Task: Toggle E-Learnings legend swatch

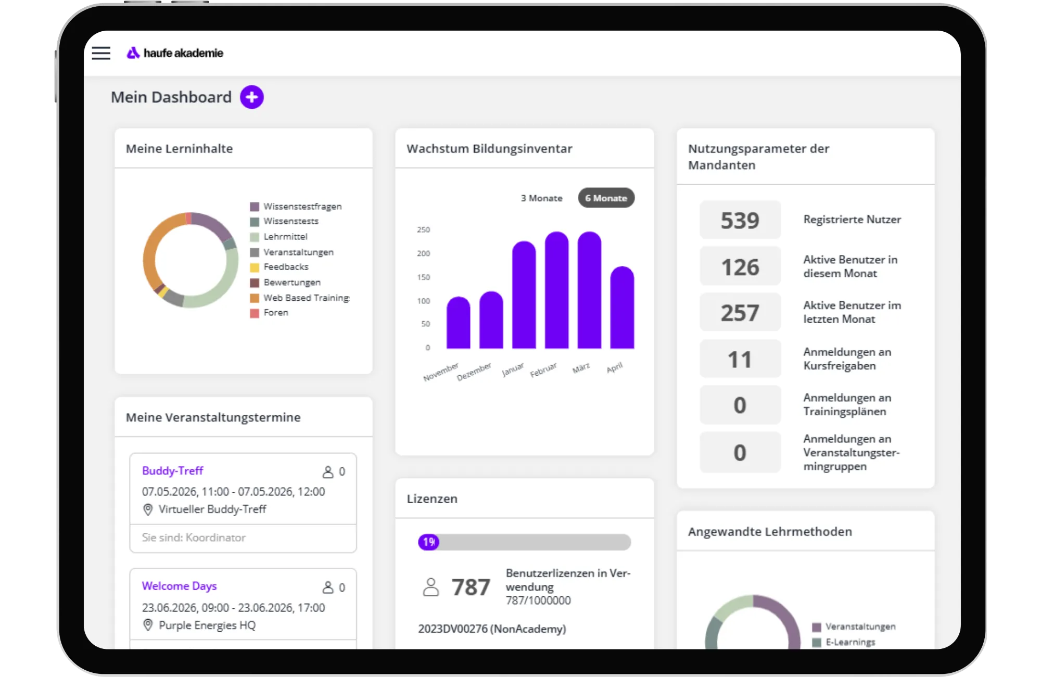Action: pos(817,643)
